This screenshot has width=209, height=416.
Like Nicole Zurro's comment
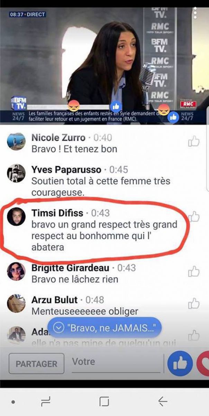point(194,141)
